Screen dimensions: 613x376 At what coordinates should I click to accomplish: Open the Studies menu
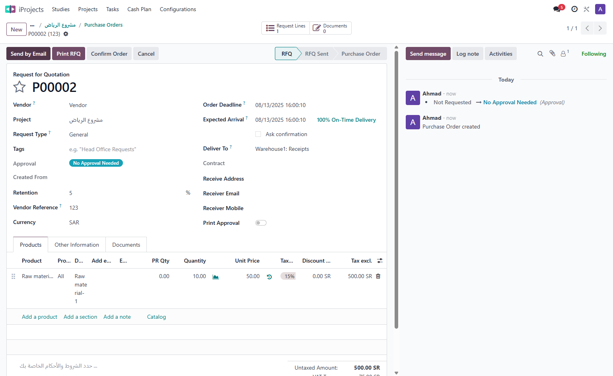(x=60, y=9)
